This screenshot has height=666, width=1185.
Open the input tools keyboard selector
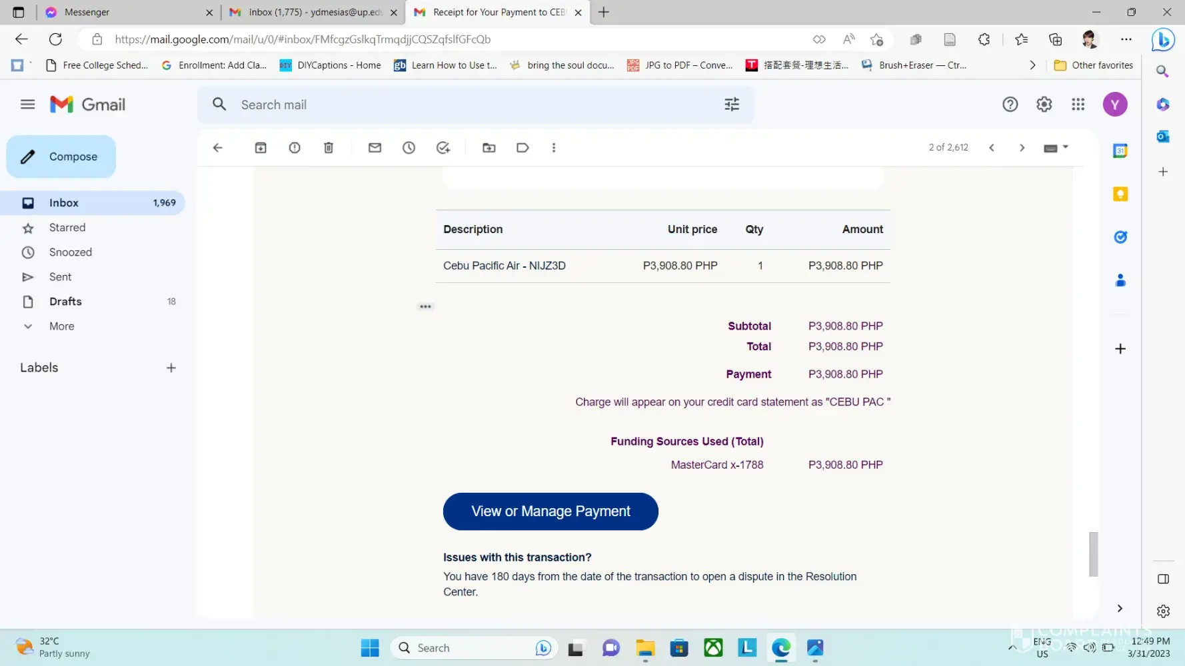[x=1056, y=148]
